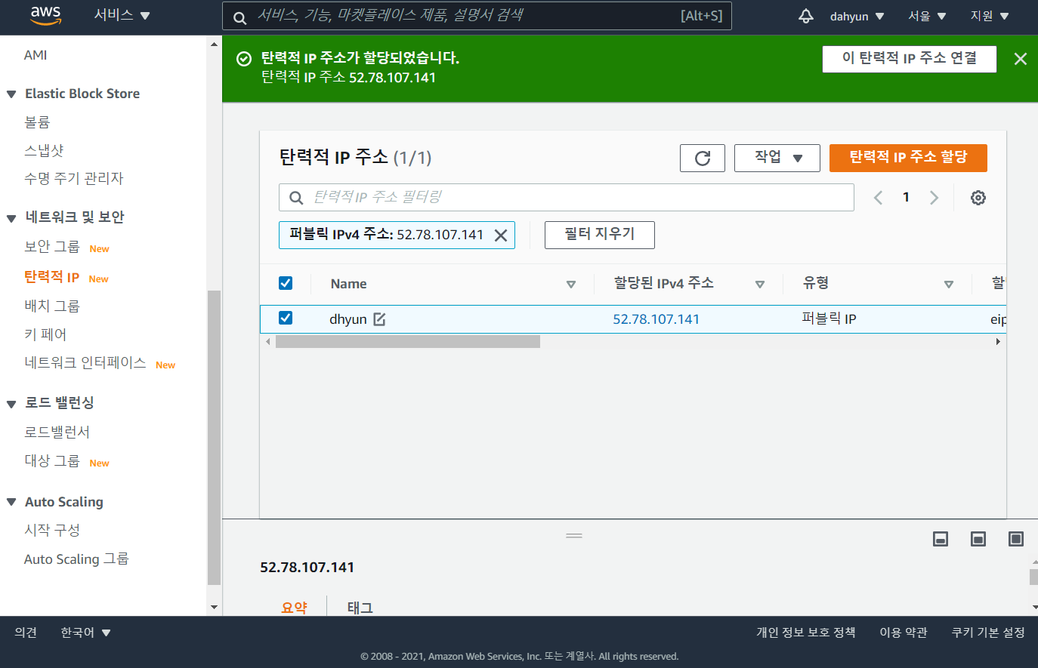The height and width of the screenshot is (668, 1038).
Task: Open the 서울 region dropdown
Action: (927, 16)
